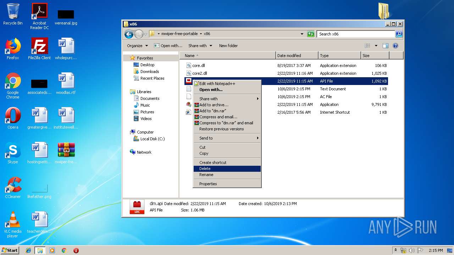
Task: Open recent pages dropdown arrow
Action: (x=145, y=34)
